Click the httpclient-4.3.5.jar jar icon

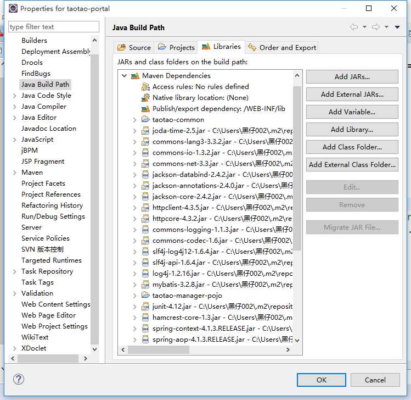click(145, 208)
